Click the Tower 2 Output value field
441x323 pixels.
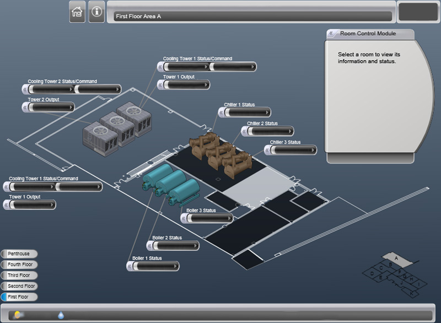[51, 107]
